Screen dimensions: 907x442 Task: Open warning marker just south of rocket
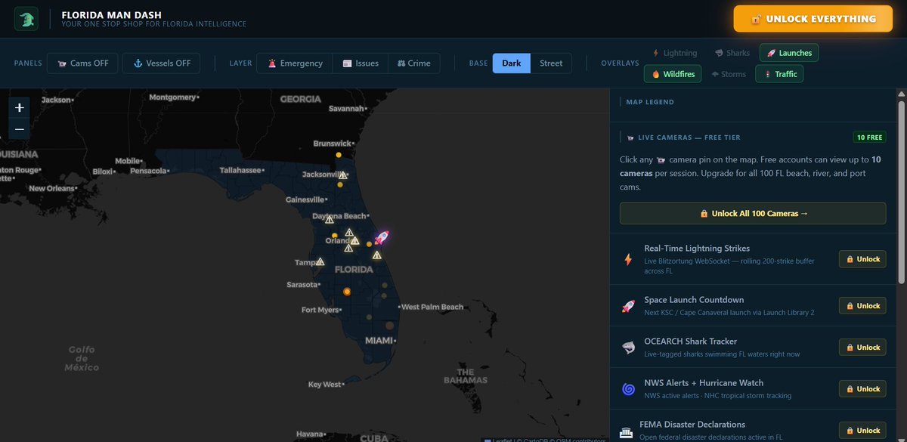(376, 255)
